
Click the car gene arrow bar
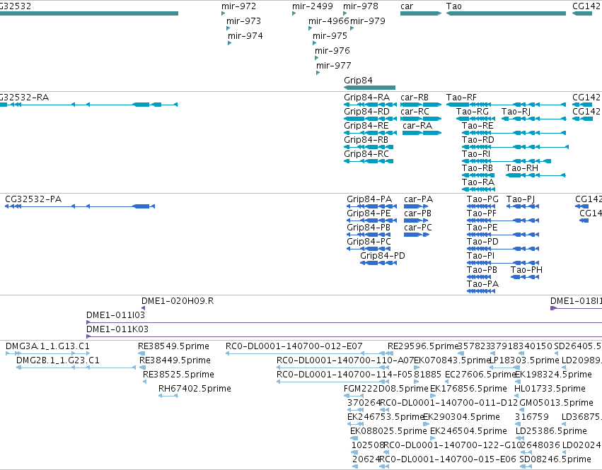421,13
